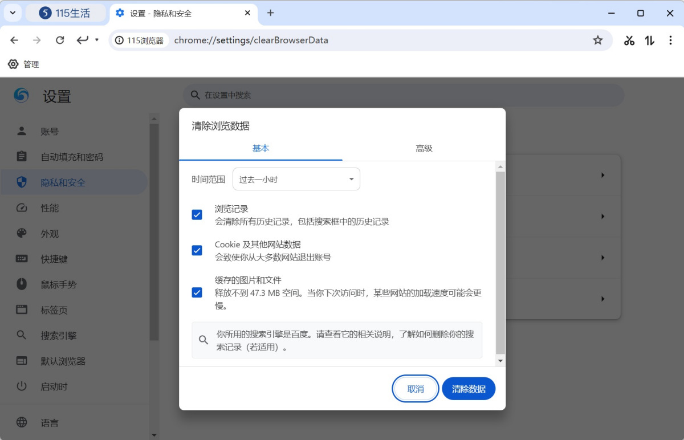Click the undo closed tab arrow icon
The height and width of the screenshot is (440, 684).
pos(83,40)
